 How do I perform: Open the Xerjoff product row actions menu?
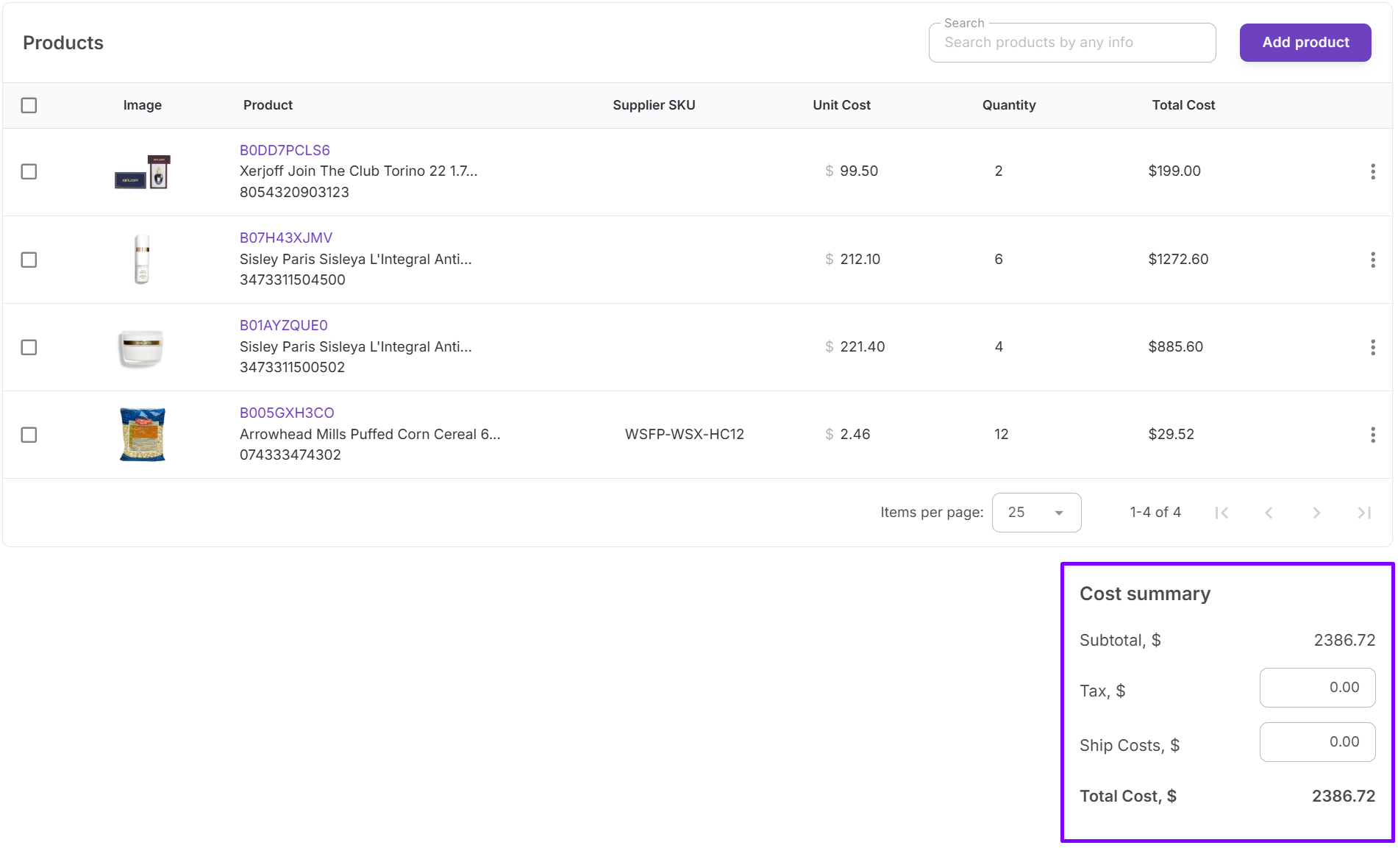1372,171
